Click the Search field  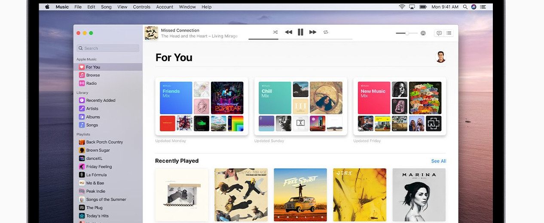coord(108,48)
